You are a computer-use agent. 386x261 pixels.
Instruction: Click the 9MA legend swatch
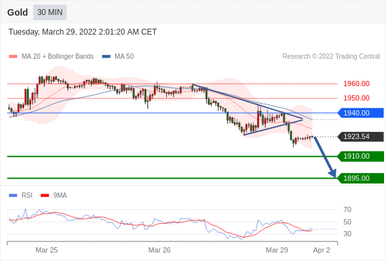click(x=44, y=196)
